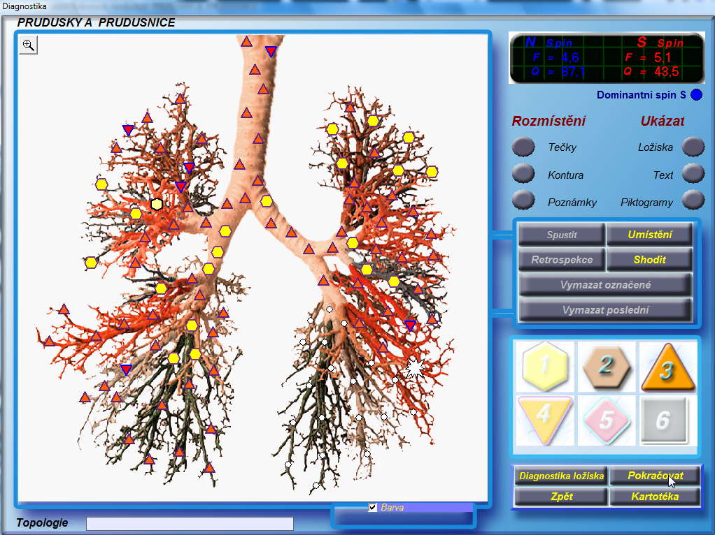Select the inverted yellow triangle marker 4

[x=544, y=418]
